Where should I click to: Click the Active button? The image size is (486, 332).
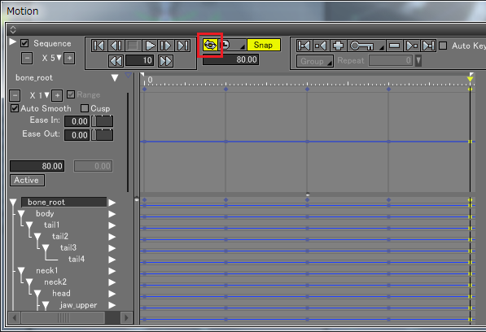[x=28, y=181]
